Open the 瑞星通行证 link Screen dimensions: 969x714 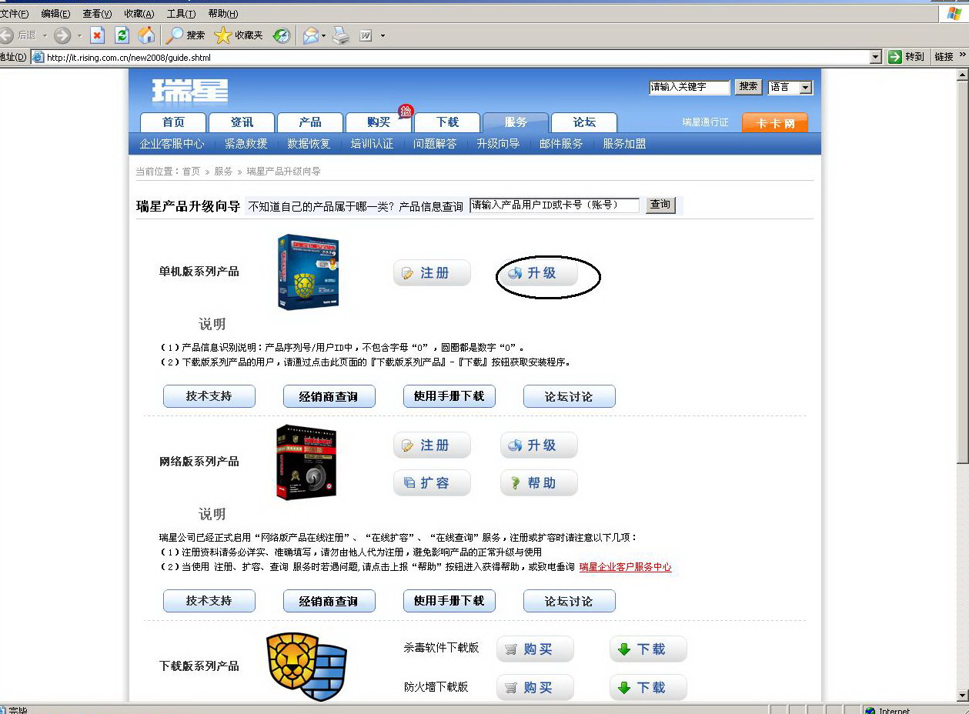tap(705, 122)
